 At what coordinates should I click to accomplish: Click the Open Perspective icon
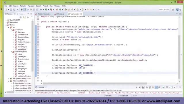[173, 10]
